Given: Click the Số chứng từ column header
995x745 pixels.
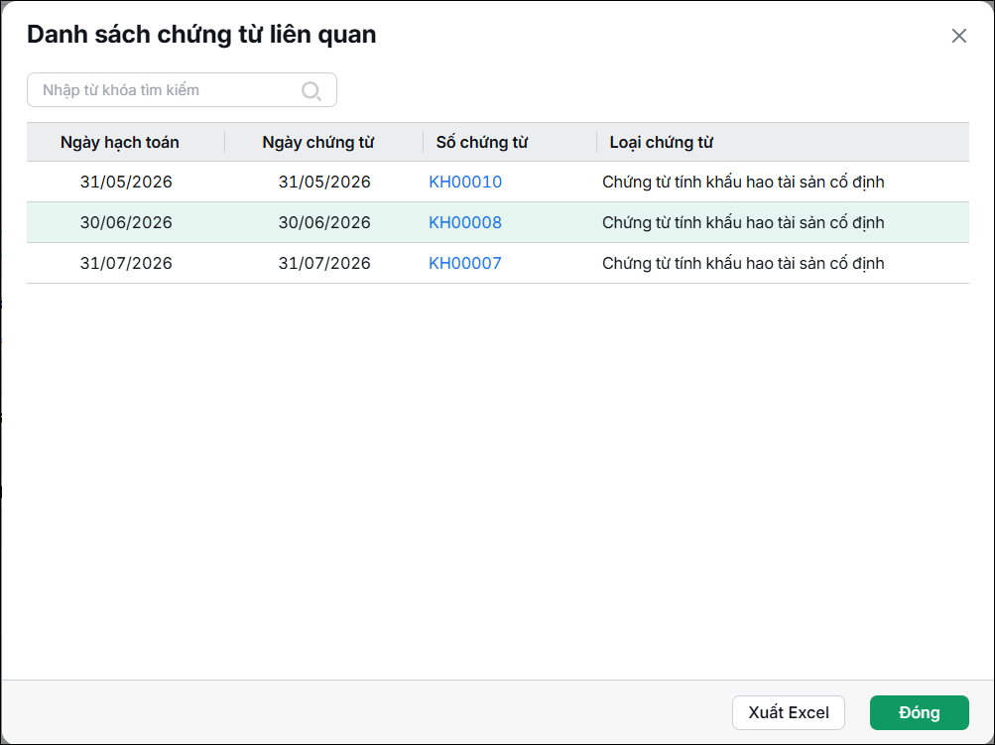Looking at the screenshot, I should [x=482, y=142].
